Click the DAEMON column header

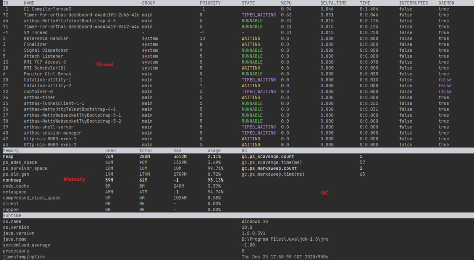click(x=446, y=3)
